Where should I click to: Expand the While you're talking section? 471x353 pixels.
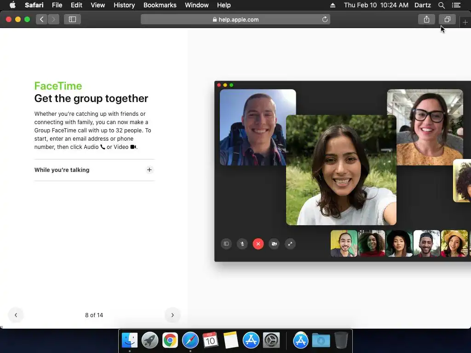click(x=94, y=170)
